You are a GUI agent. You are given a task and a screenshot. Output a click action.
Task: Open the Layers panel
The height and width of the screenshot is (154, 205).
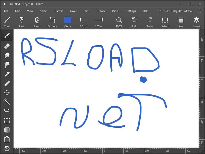[x=197, y=22]
